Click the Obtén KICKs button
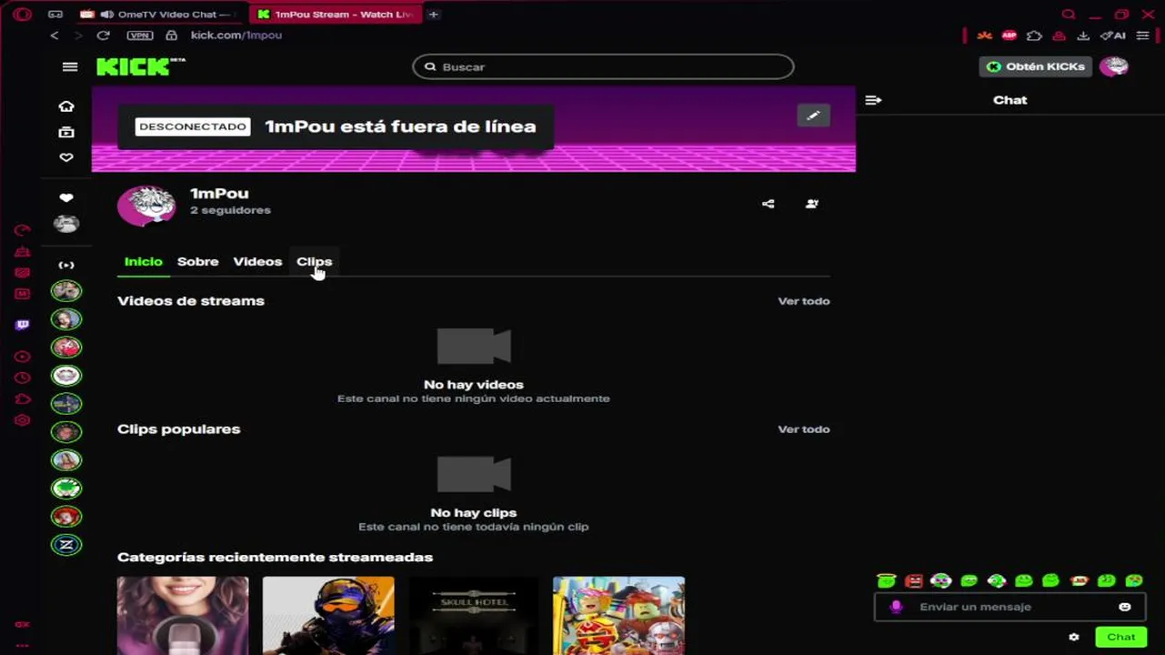The height and width of the screenshot is (655, 1165). pyautogui.click(x=1035, y=66)
